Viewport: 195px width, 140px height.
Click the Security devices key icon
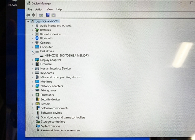click(x=38, y=99)
